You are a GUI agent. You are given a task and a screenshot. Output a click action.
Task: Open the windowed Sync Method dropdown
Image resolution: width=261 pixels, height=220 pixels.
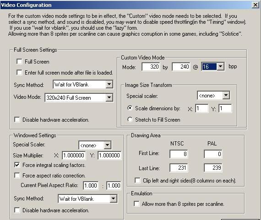coord(87,199)
